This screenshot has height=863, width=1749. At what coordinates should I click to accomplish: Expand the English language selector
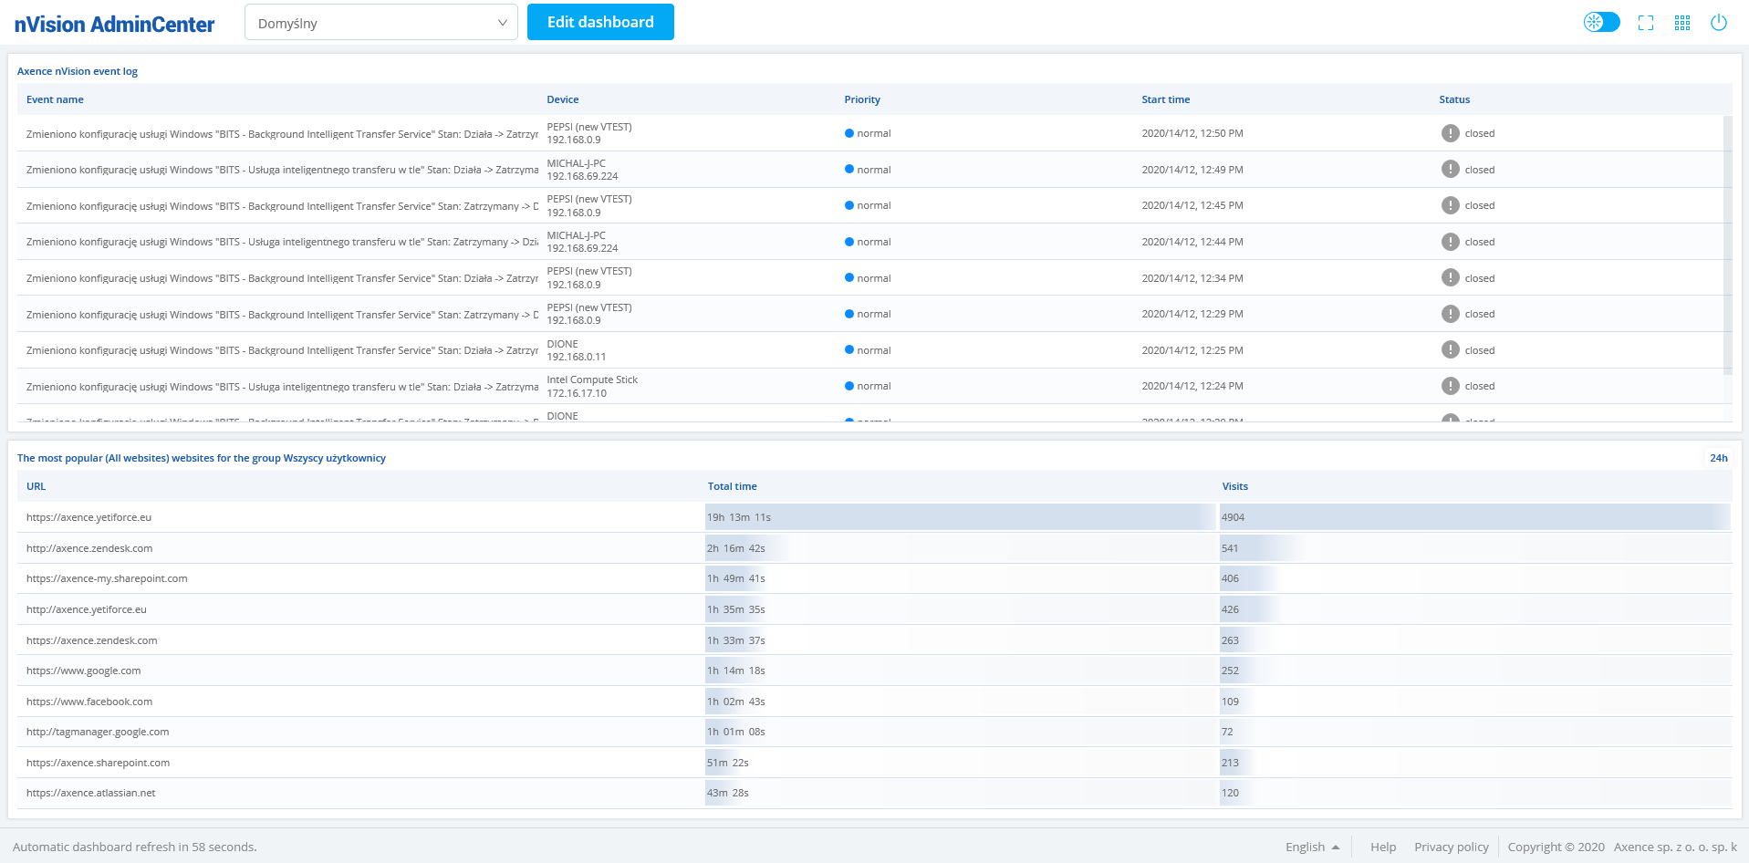tap(1312, 847)
